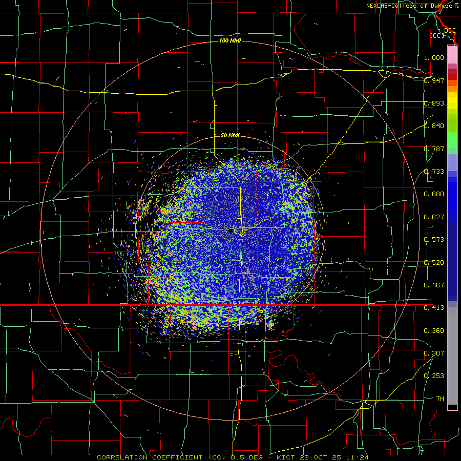The image size is (461, 461).
Task: Click the 0.360 legend value
Action: (x=434, y=331)
